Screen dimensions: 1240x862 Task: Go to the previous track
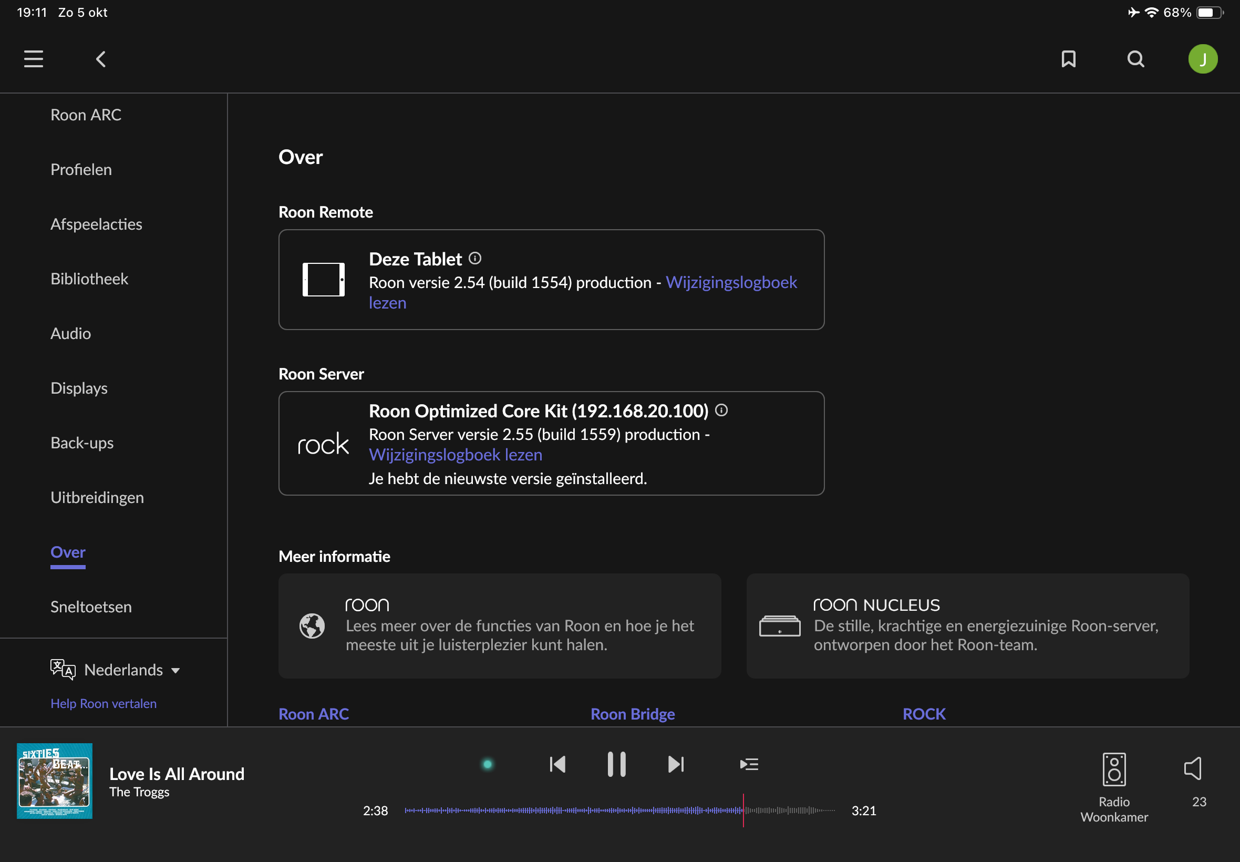coord(557,764)
